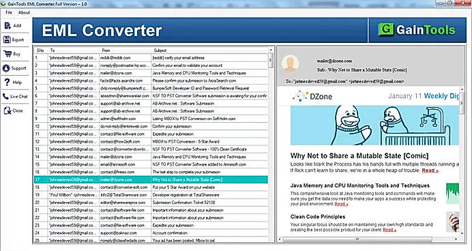Select 'NSF TO PST Converter - 100% Clean Certificate'
Viewport: 472px width, 251px height.
pos(151,149)
